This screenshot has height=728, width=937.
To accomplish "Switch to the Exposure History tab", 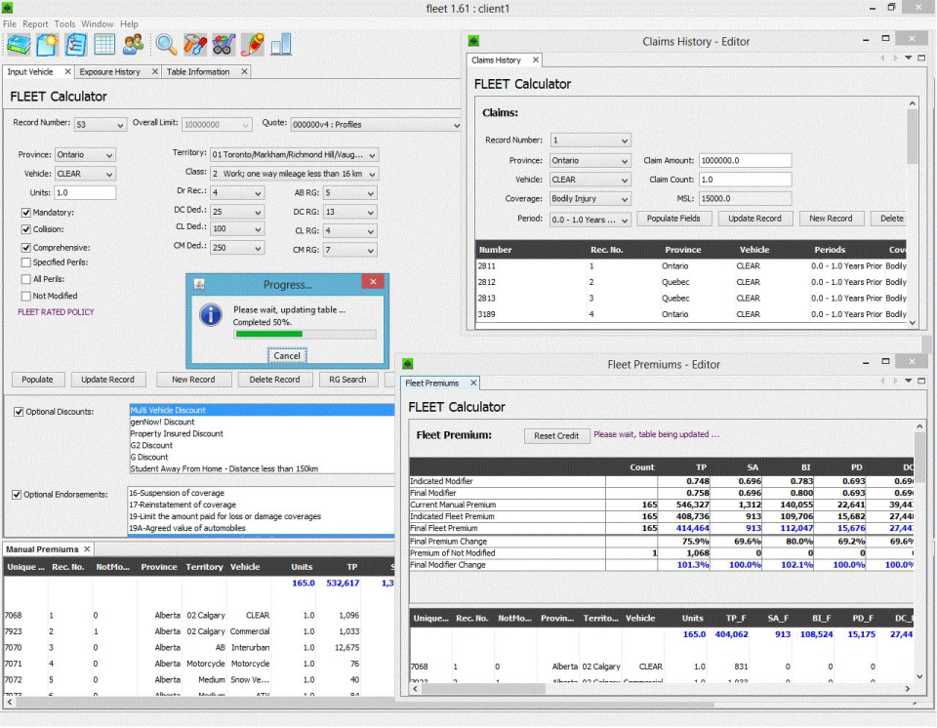I will point(110,71).
